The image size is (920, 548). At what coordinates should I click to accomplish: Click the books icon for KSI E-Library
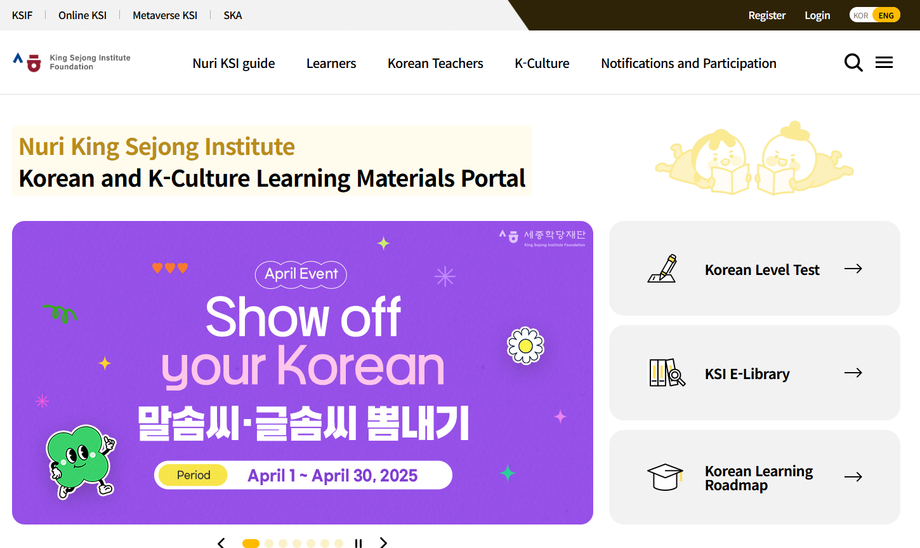[x=666, y=373]
